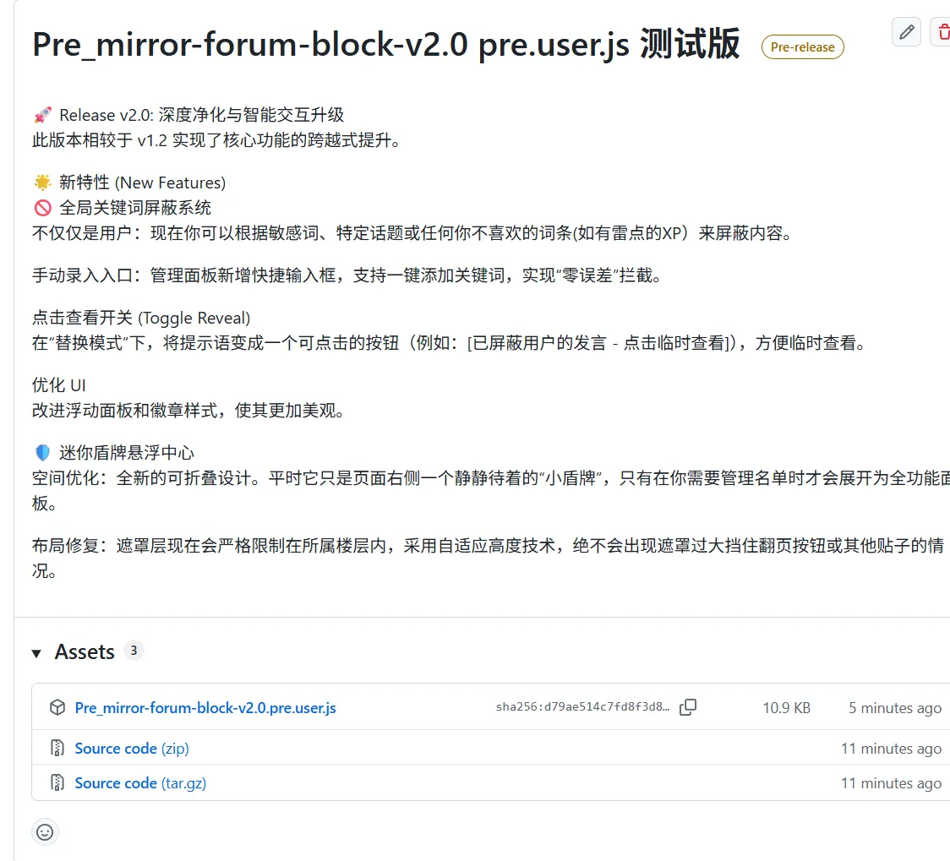Click the "5 minutes ago" timestamp

(x=894, y=708)
